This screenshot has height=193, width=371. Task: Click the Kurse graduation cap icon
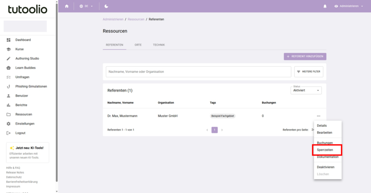click(x=9, y=49)
